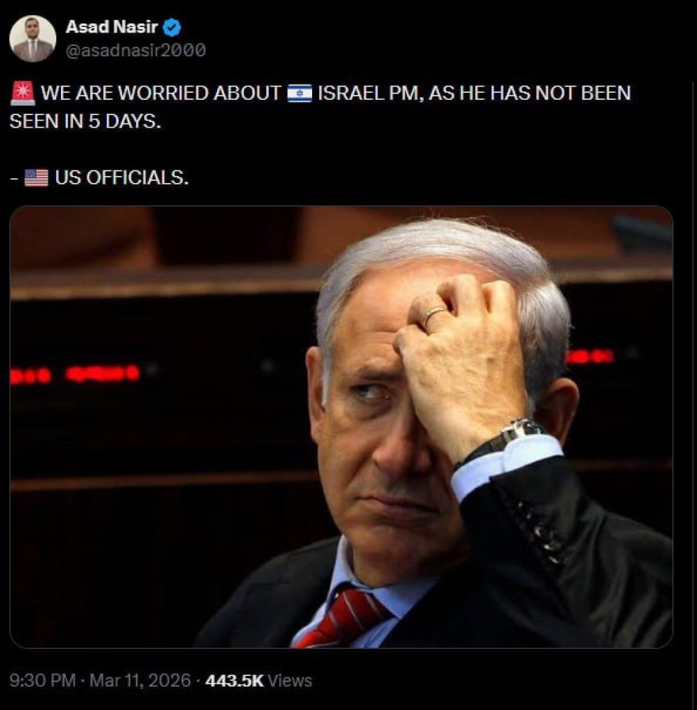Click the 'US OFFICIALS.' text
The image size is (697, 710).
(x=121, y=177)
